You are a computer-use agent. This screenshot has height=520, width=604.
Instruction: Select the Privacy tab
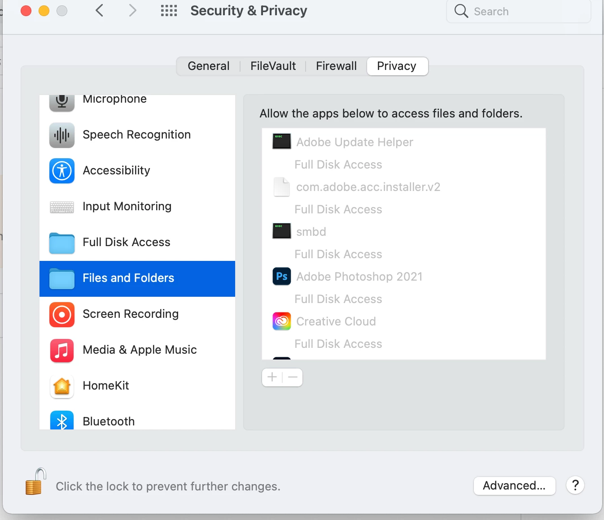397,66
